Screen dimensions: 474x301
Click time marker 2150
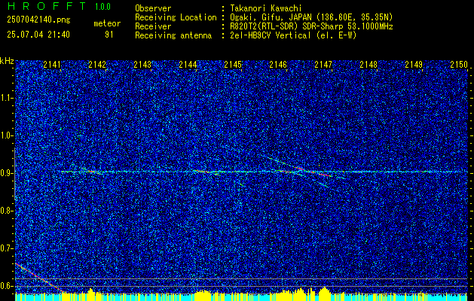point(459,65)
